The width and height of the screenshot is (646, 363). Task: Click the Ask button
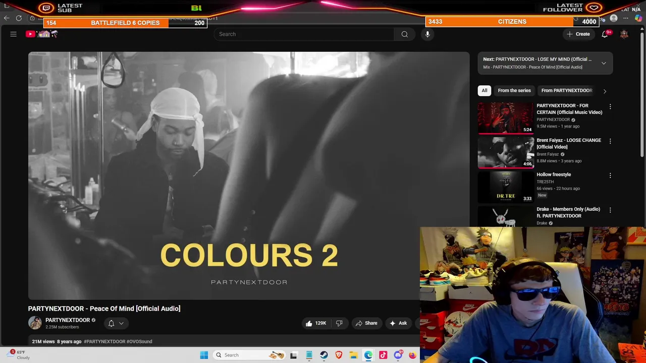398,323
